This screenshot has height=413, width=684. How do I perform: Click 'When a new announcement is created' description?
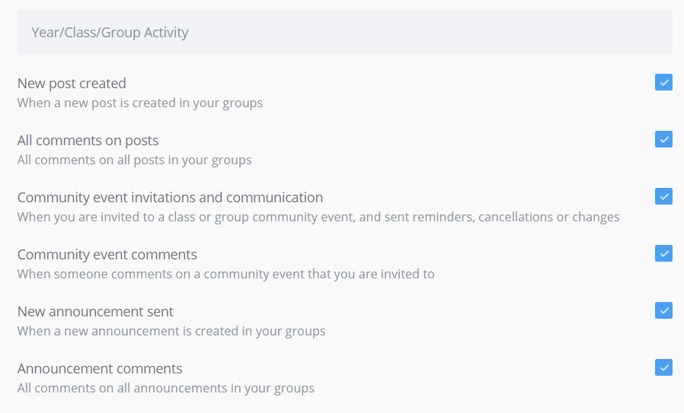[x=171, y=331]
